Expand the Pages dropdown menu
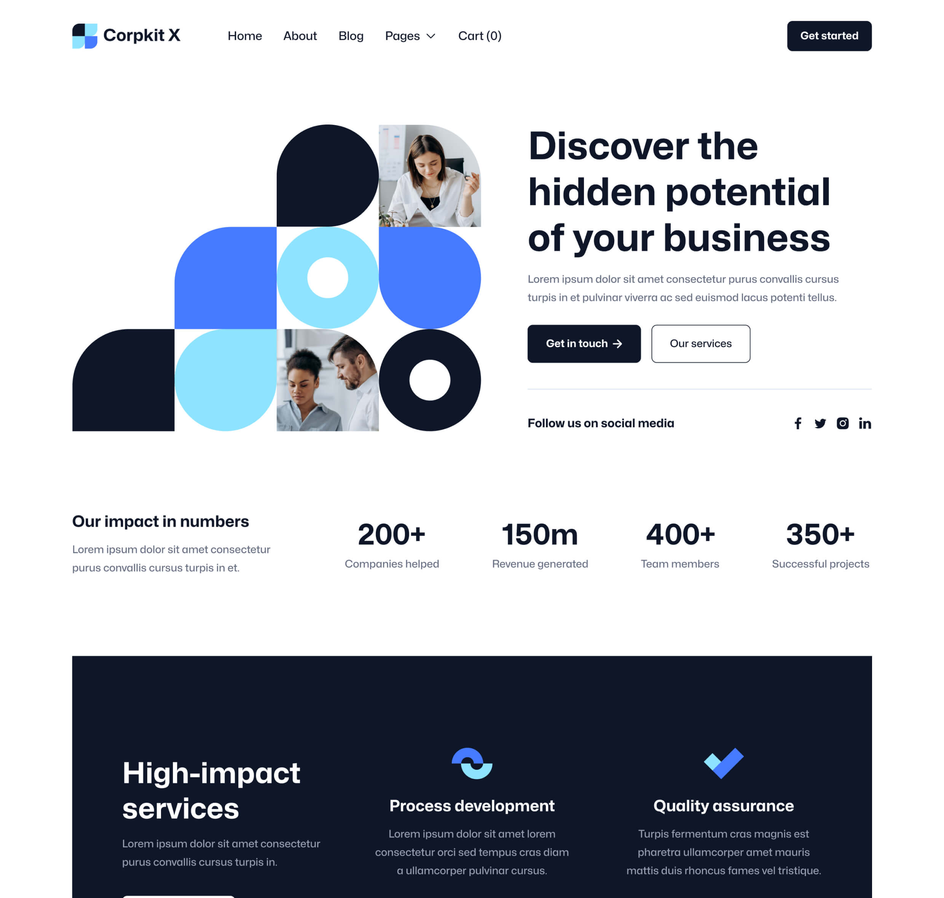This screenshot has height=898, width=944. (410, 35)
